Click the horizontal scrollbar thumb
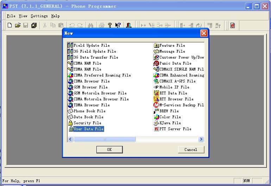The image size is (271, 186). click(105, 139)
